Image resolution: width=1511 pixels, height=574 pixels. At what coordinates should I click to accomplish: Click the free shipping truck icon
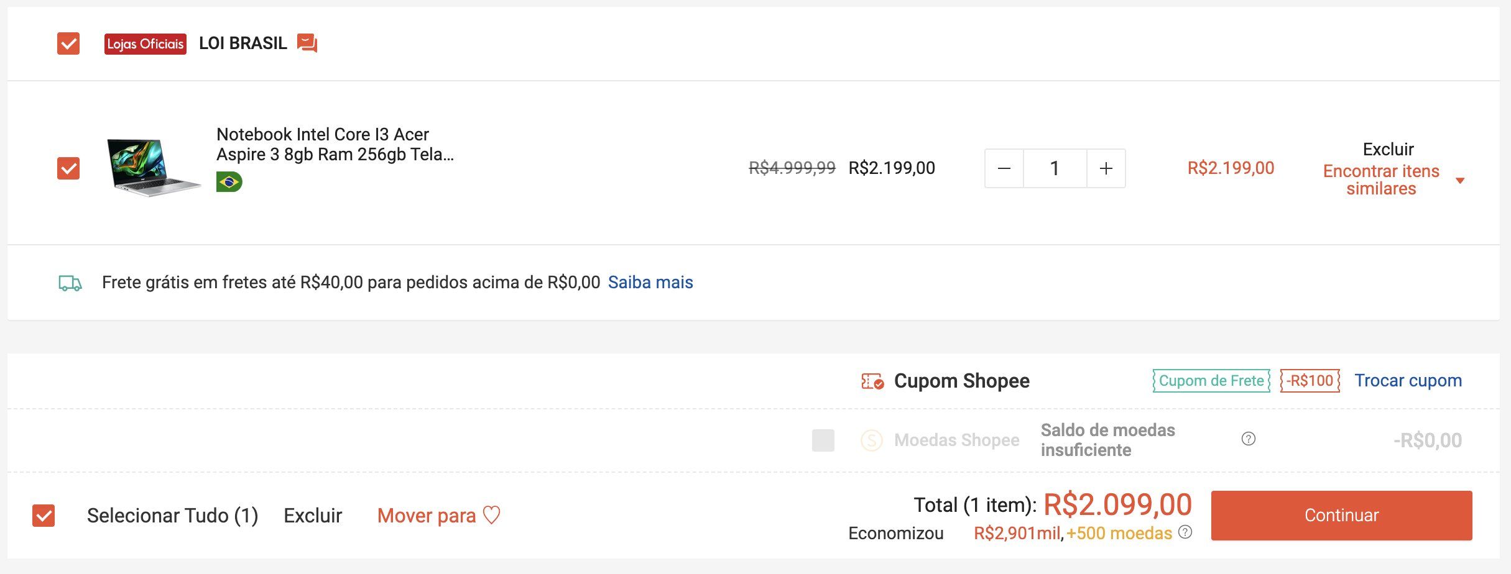point(70,283)
